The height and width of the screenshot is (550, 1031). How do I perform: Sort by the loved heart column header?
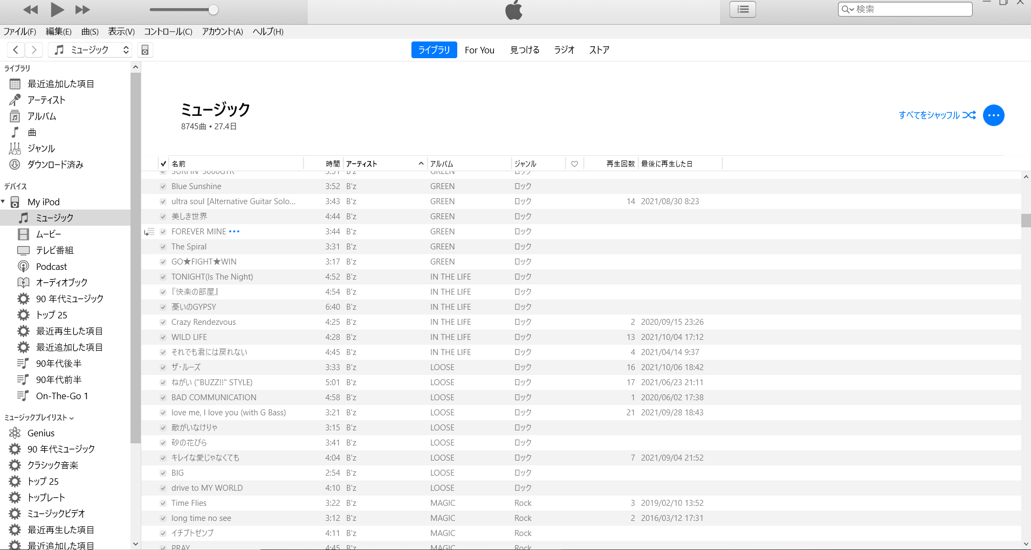coord(574,164)
